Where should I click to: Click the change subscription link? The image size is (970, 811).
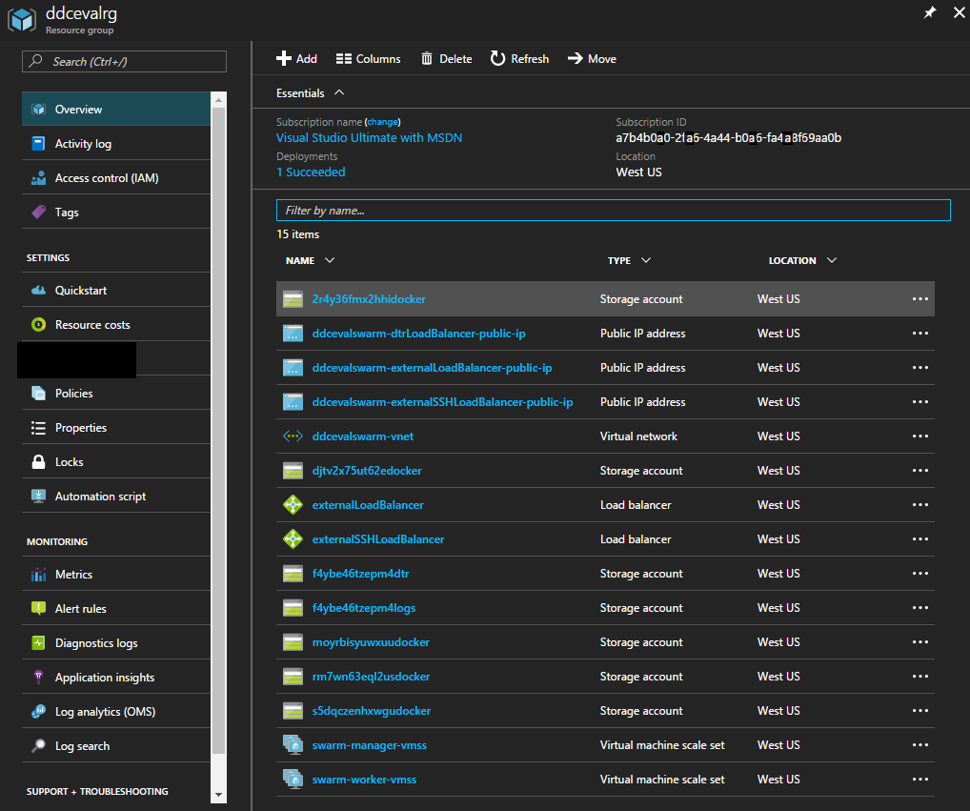(383, 122)
